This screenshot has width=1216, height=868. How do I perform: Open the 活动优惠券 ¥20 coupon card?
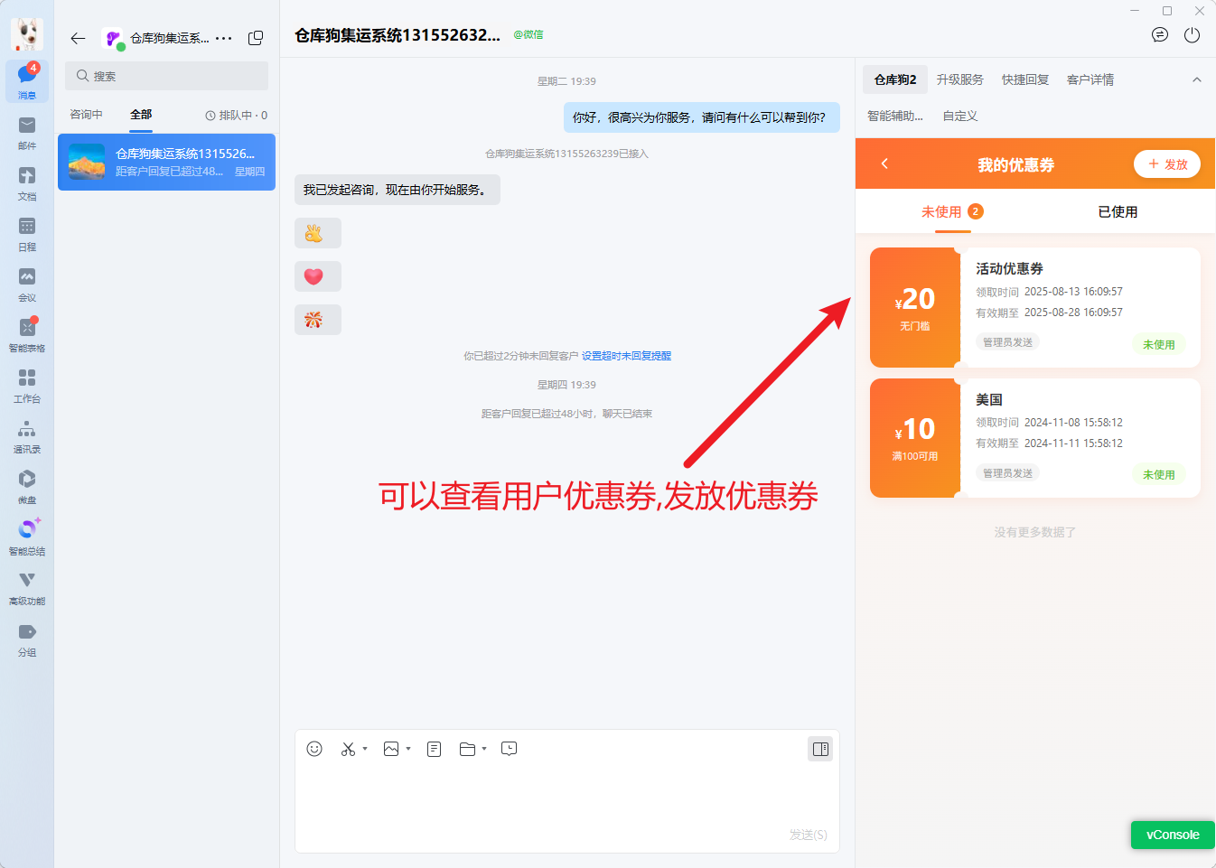1035,307
